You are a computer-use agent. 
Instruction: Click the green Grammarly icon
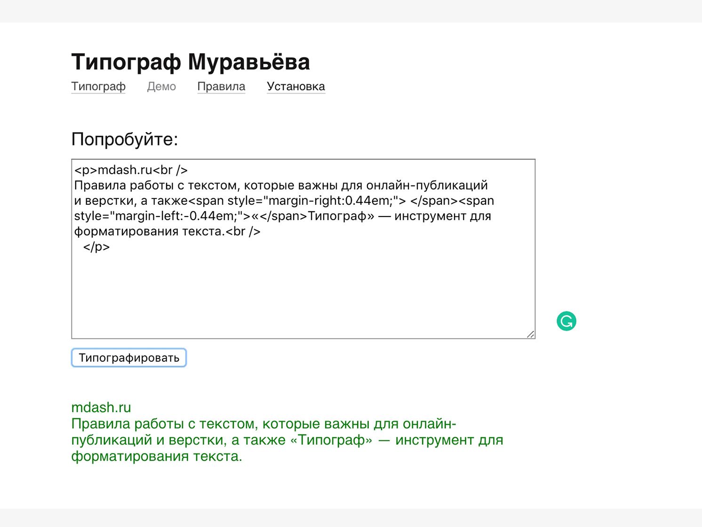pos(566,321)
